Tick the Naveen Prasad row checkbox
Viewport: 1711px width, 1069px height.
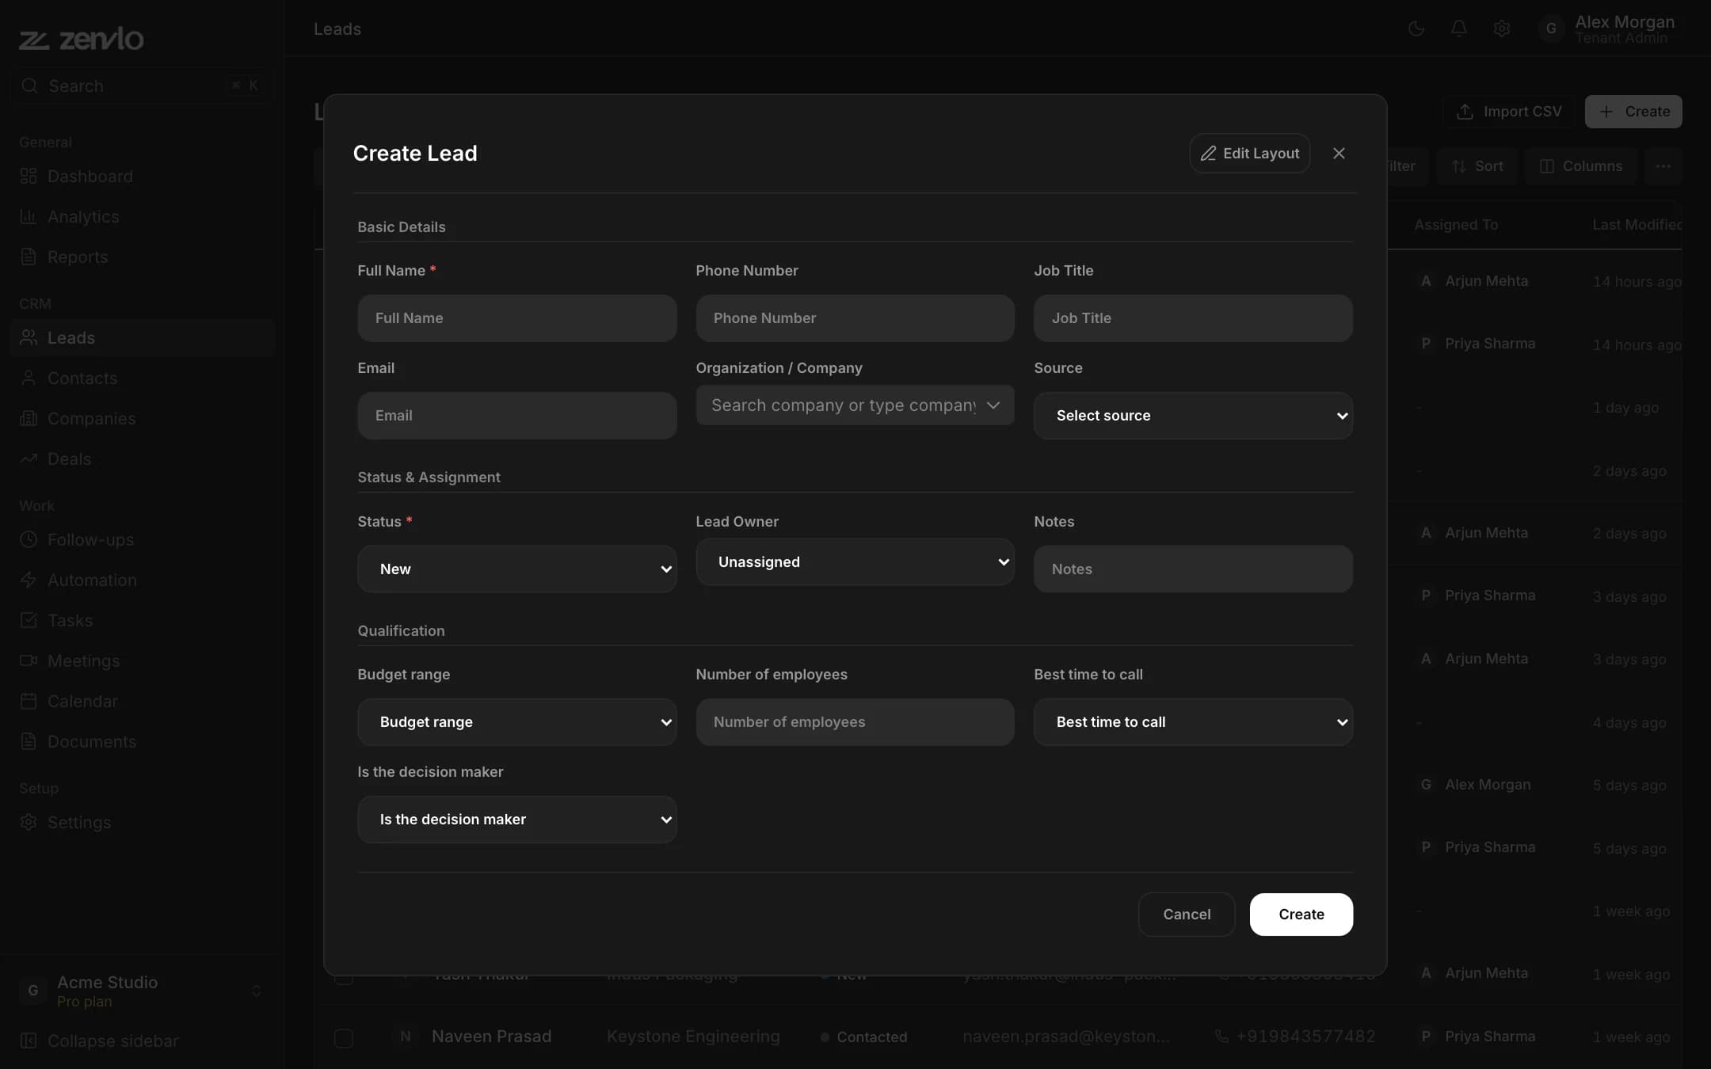tap(344, 1037)
